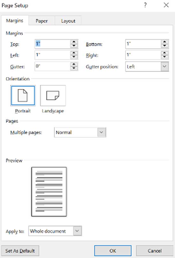Image resolution: width=175 pixels, height=258 pixels.
Task: Increase the Gutter value with up arrow
Action: point(74,64)
